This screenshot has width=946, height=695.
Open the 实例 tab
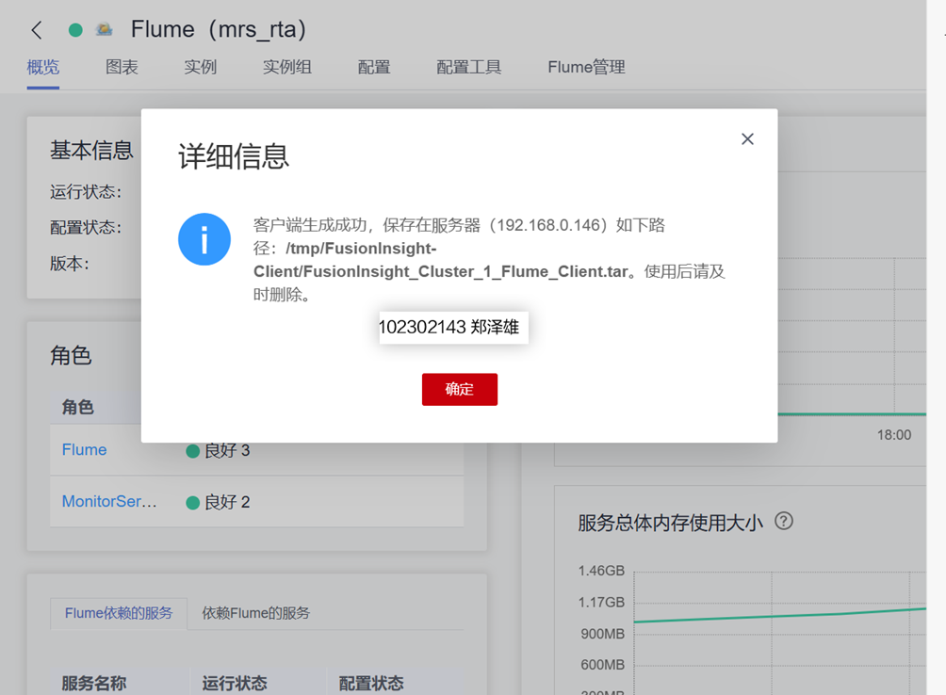[x=201, y=67]
